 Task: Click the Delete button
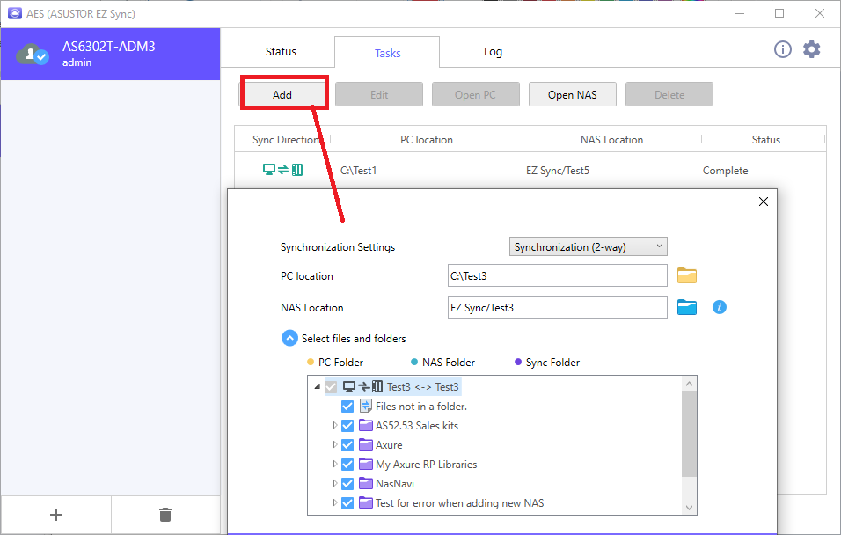(669, 94)
